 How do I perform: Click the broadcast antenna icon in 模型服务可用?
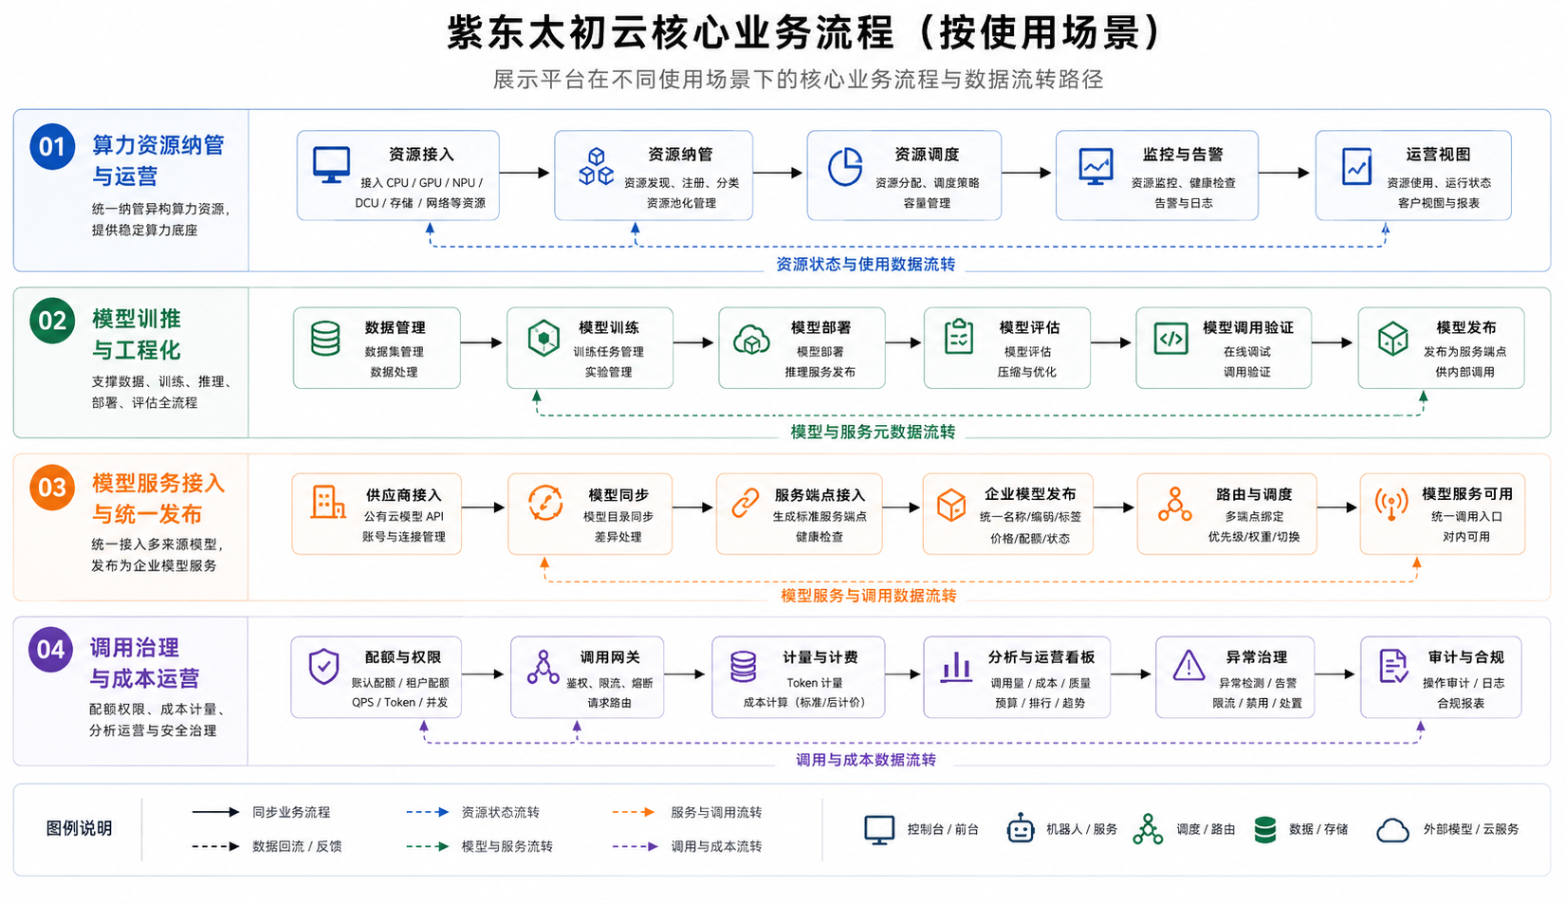point(1391,504)
